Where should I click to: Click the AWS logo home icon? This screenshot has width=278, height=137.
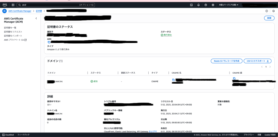(5, 5)
